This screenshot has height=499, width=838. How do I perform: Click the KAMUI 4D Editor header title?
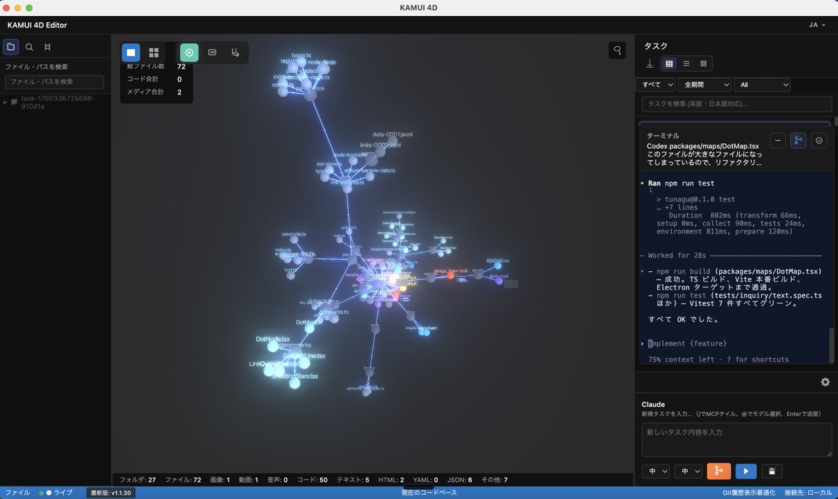[x=37, y=25]
